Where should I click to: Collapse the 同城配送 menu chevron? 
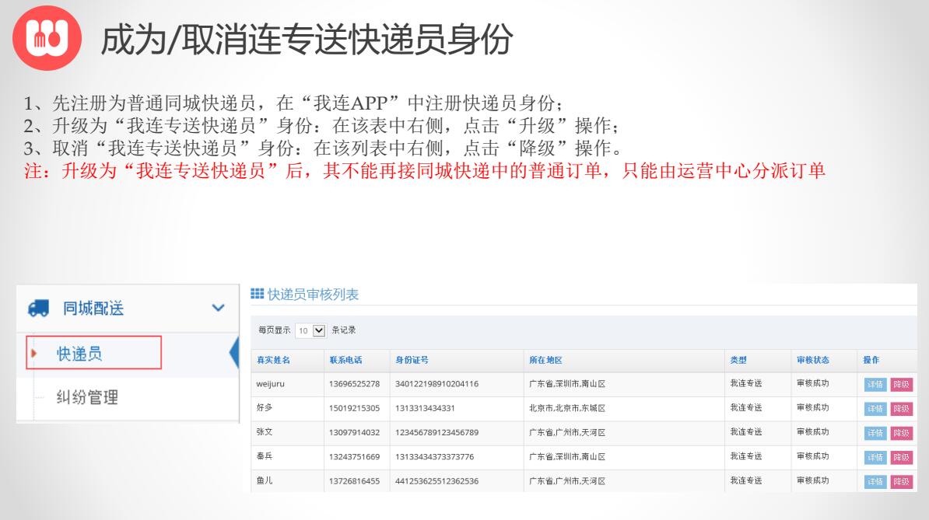[218, 308]
